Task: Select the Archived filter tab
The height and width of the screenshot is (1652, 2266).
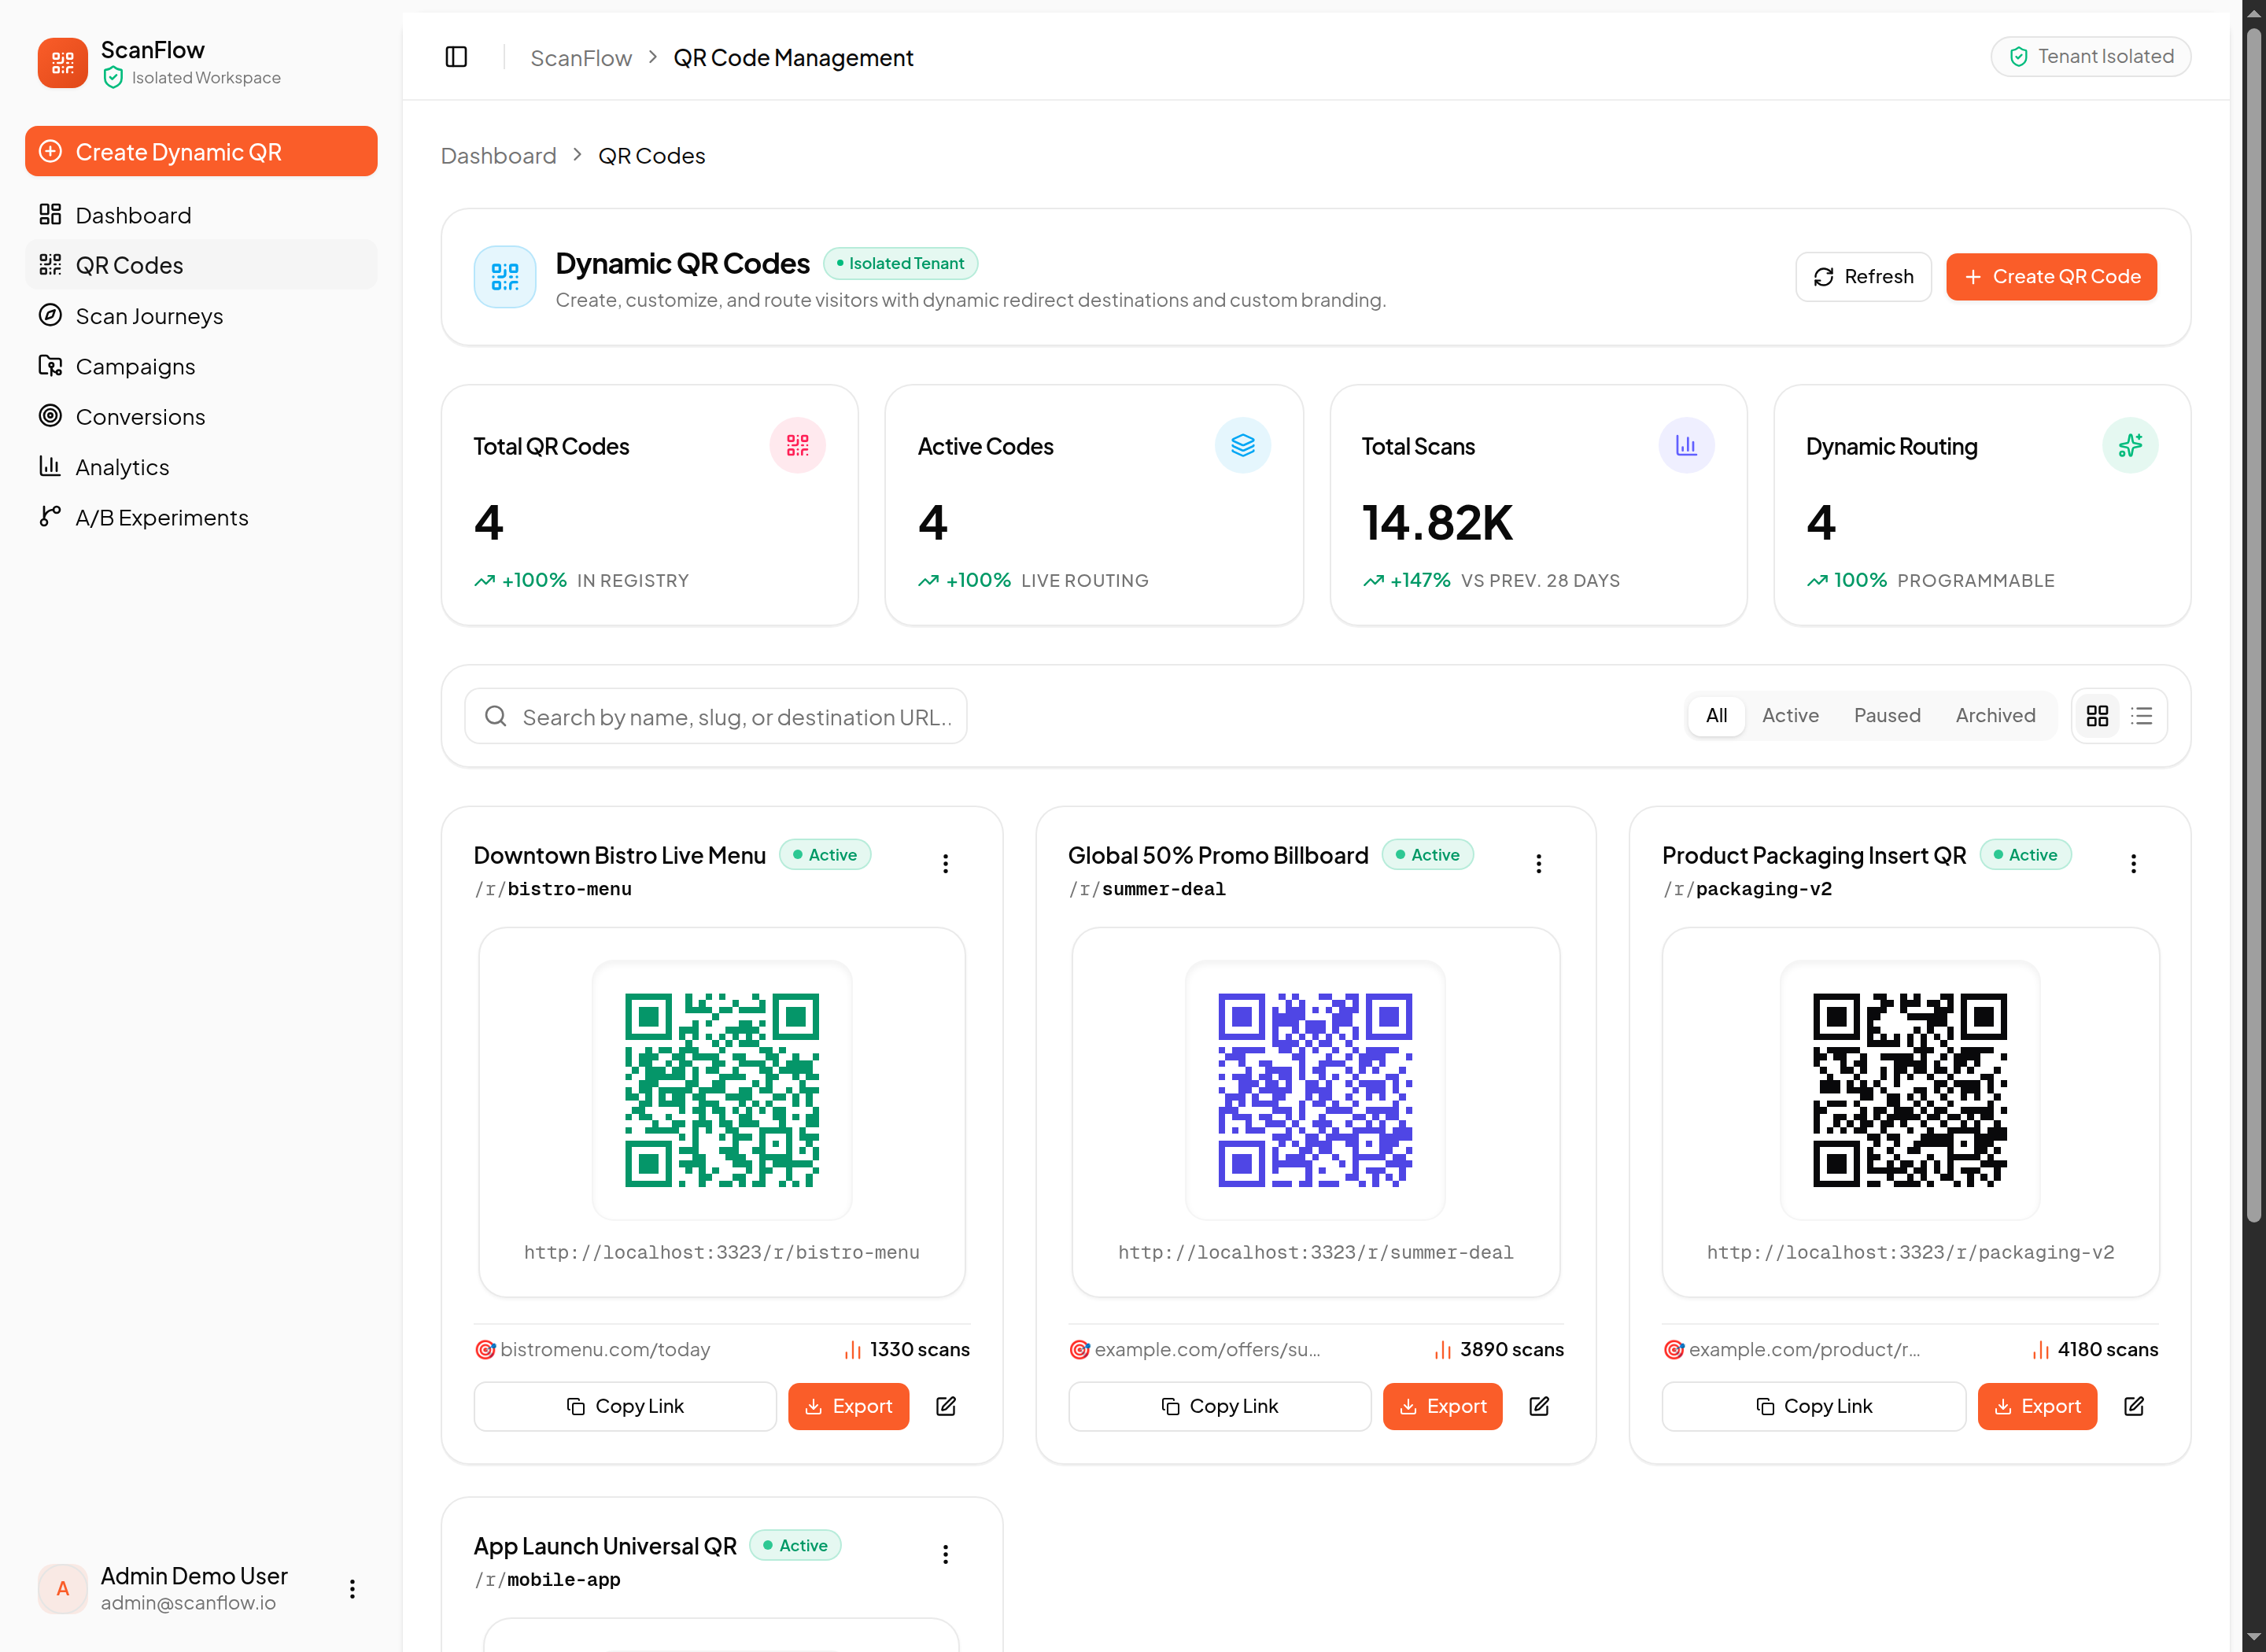Action: point(1995,716)
